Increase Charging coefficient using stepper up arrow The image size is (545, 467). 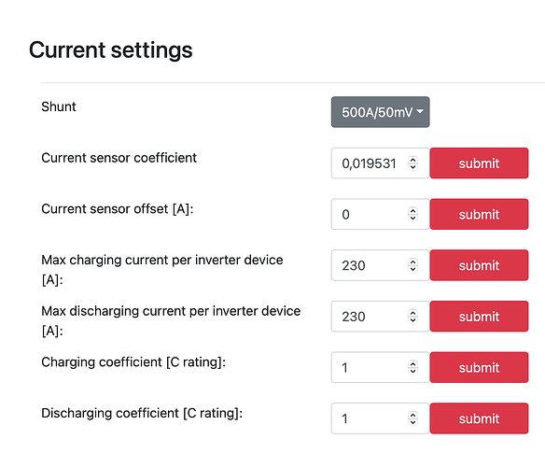[412, 364]
